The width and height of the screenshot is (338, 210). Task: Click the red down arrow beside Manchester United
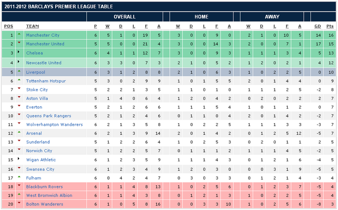pyautogui.click(x=19, y=44)
